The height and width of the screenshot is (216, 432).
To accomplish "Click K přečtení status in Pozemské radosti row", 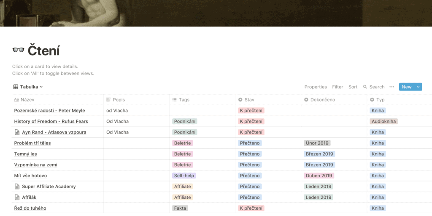I will [x=251, y=110].
